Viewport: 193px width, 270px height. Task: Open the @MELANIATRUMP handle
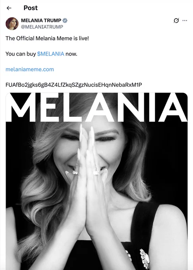(x=42, y=27)
